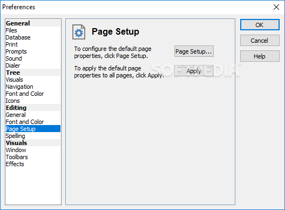The width and height of the screenshot is (285, 210).
Task: Click the Page Setup gear document icon
Action: (79, 32)
